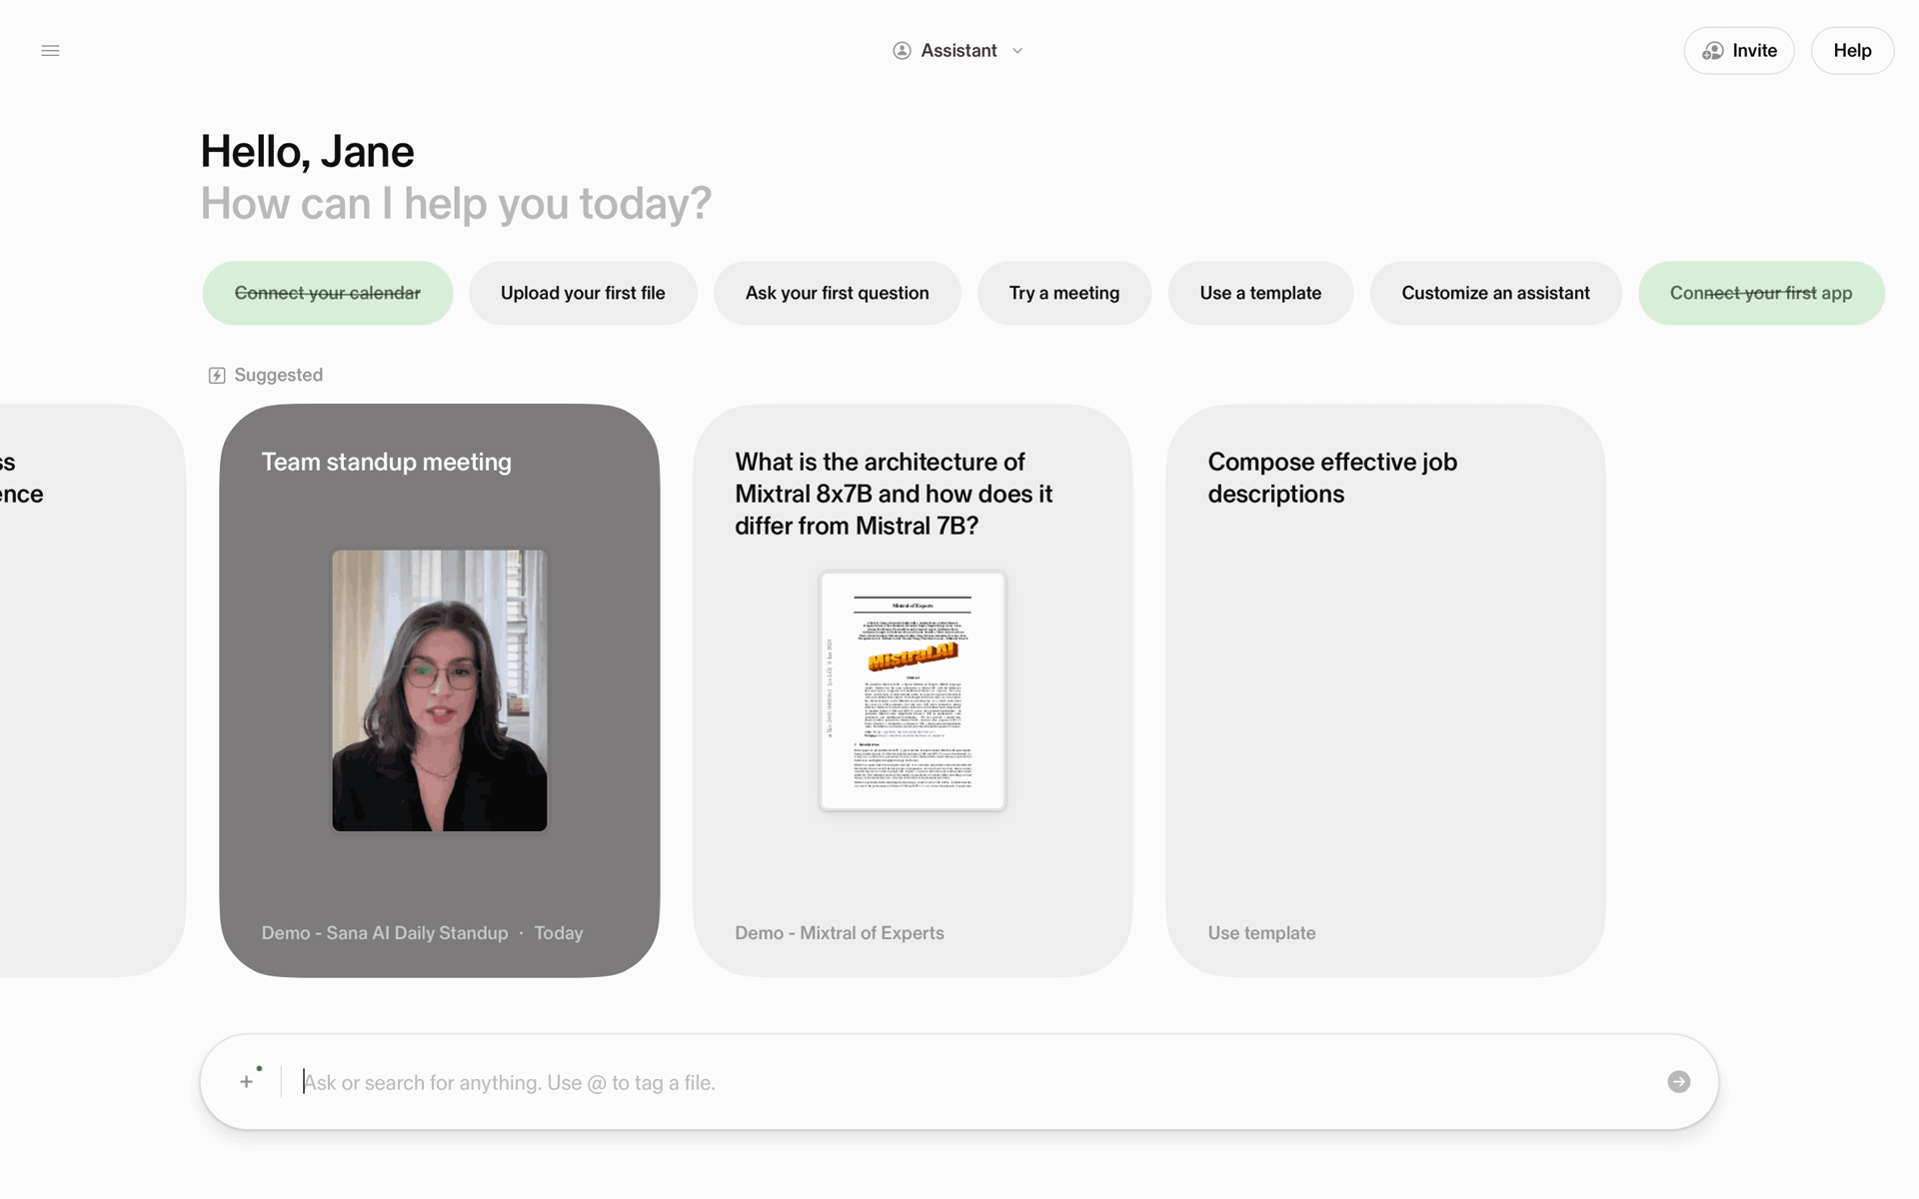Choose the Use a template chip
The height and width of the screenshot is (1199, 1919).
coord(1260,293)
